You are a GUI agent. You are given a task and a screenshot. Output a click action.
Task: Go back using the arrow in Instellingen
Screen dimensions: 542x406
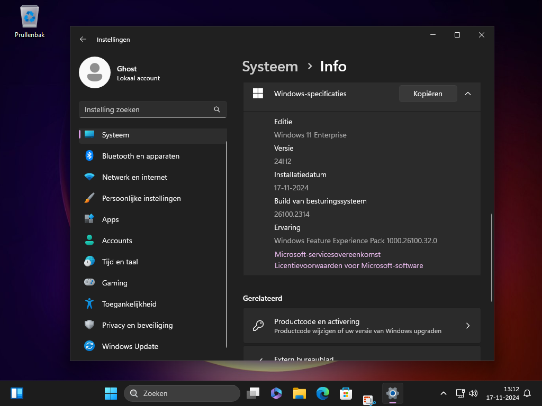pyautogui.click(x=83, y=39)
